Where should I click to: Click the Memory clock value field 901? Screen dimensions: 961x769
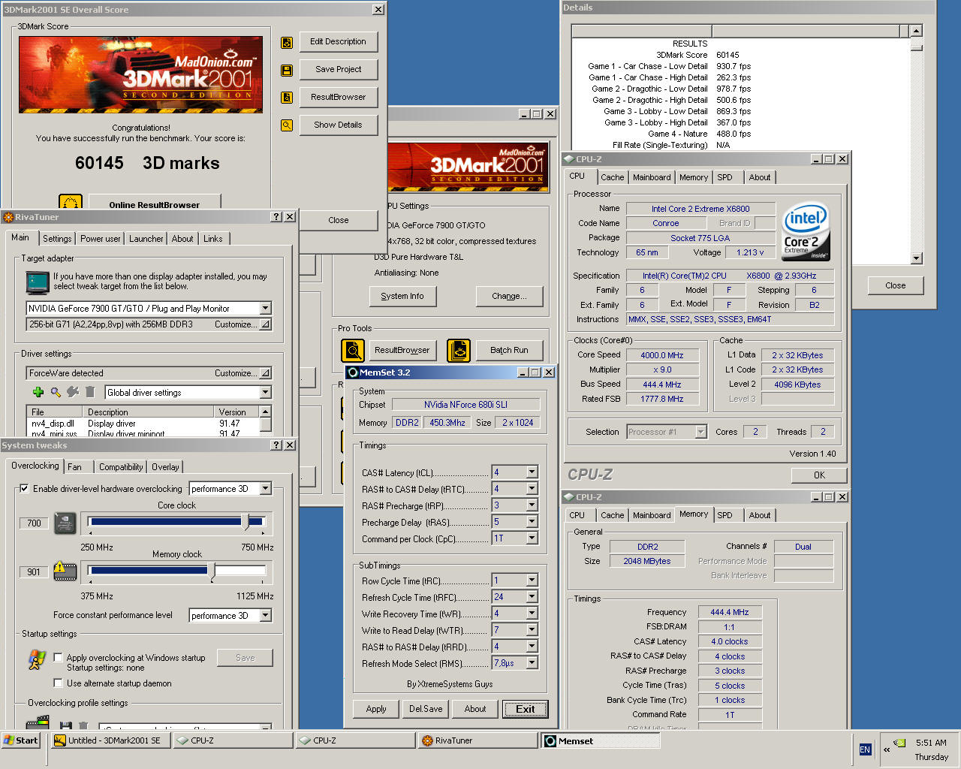tap(34, 572)
